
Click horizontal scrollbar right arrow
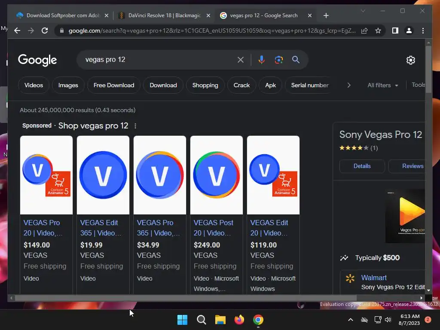pos(421,298)
